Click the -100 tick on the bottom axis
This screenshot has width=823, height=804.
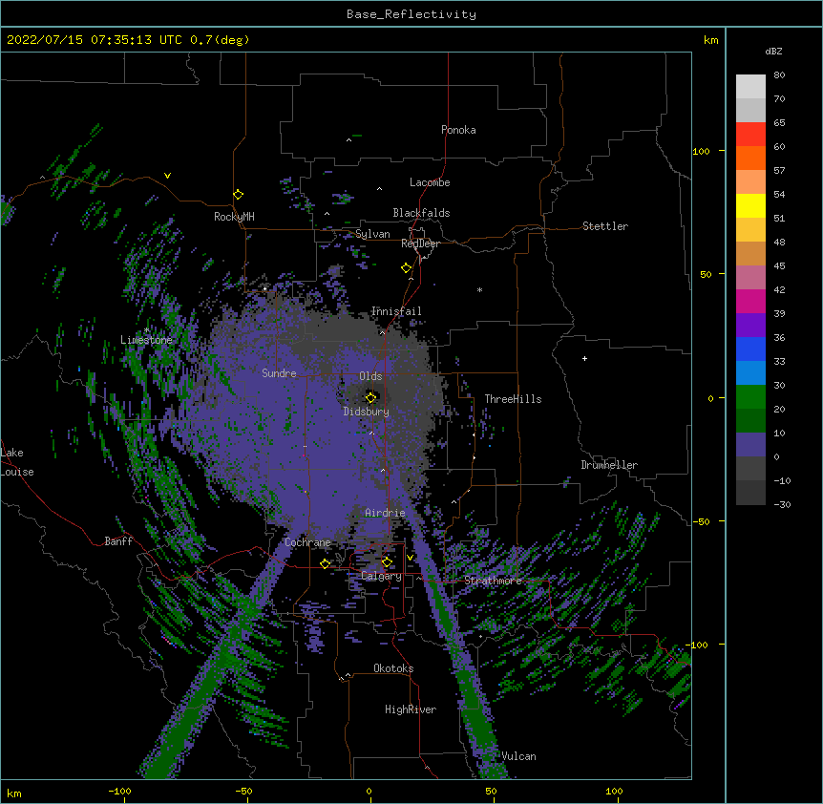pos(119,791)
